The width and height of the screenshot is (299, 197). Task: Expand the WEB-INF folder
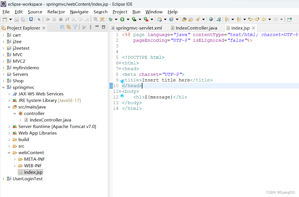pos(14,165)
